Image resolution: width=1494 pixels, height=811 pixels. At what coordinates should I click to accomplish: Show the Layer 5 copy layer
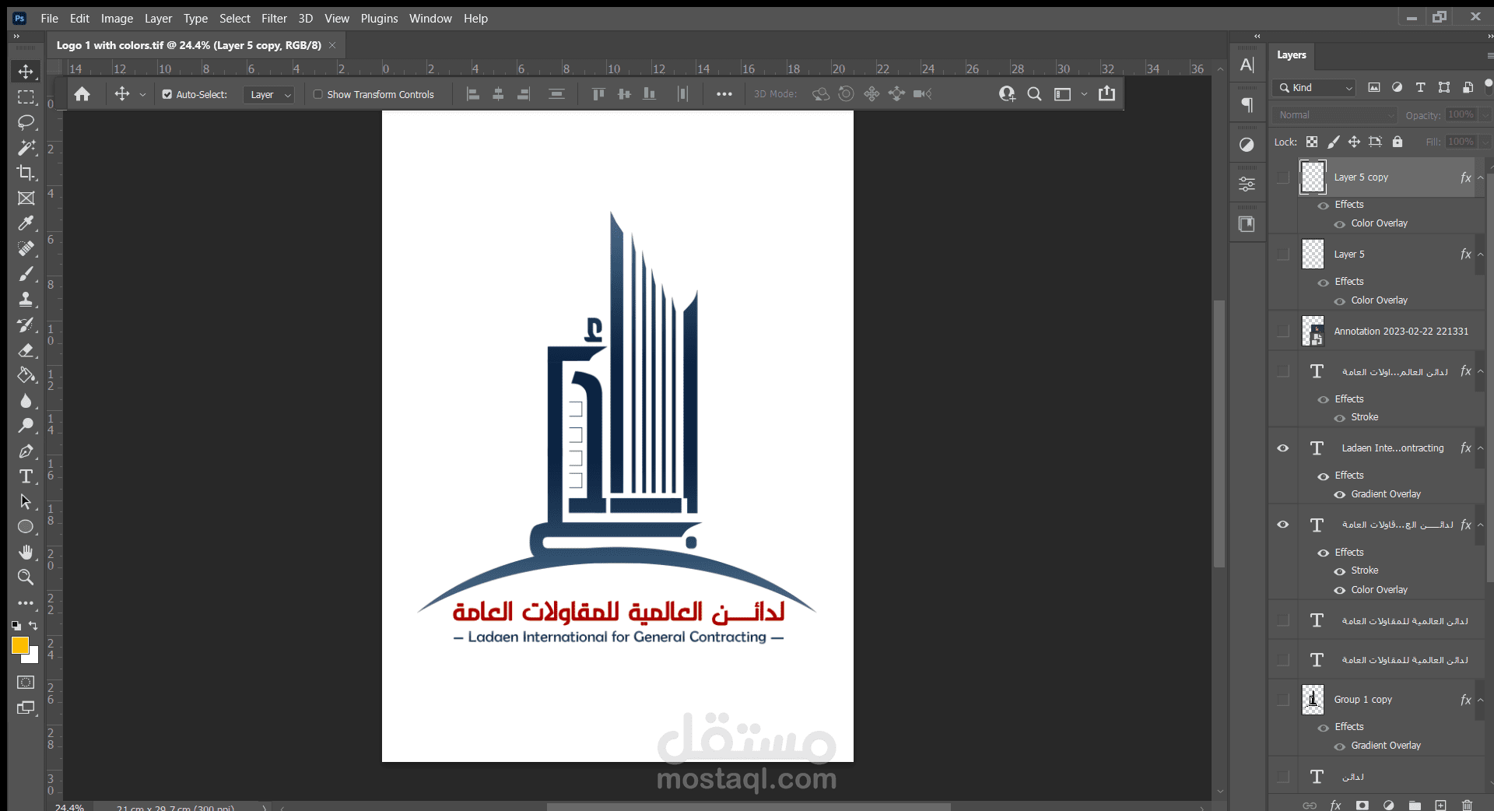1283,177
